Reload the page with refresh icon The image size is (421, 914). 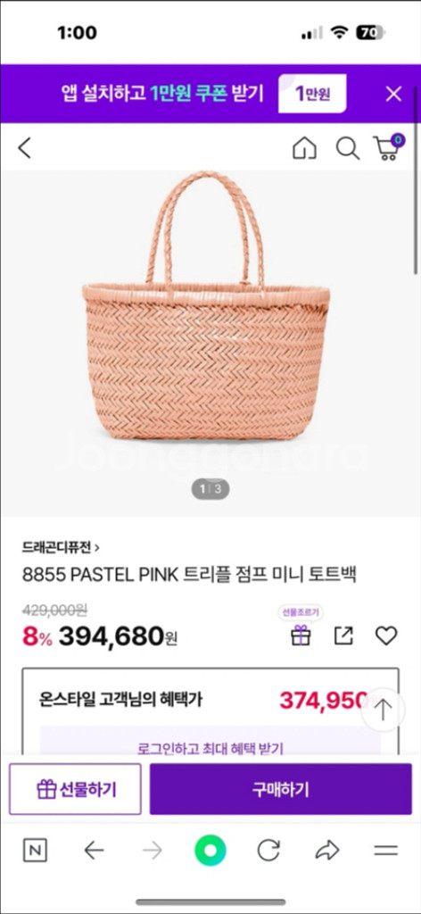click(x=268, y=851)
